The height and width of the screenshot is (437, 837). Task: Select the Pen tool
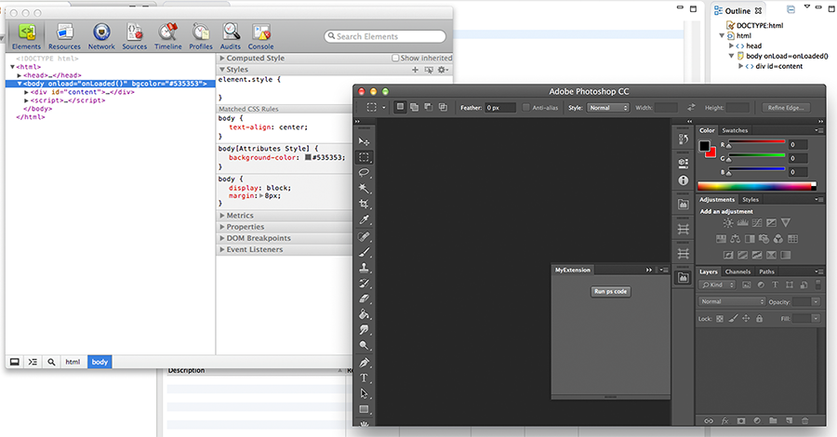pyautogui.click(x=364, y=363)
